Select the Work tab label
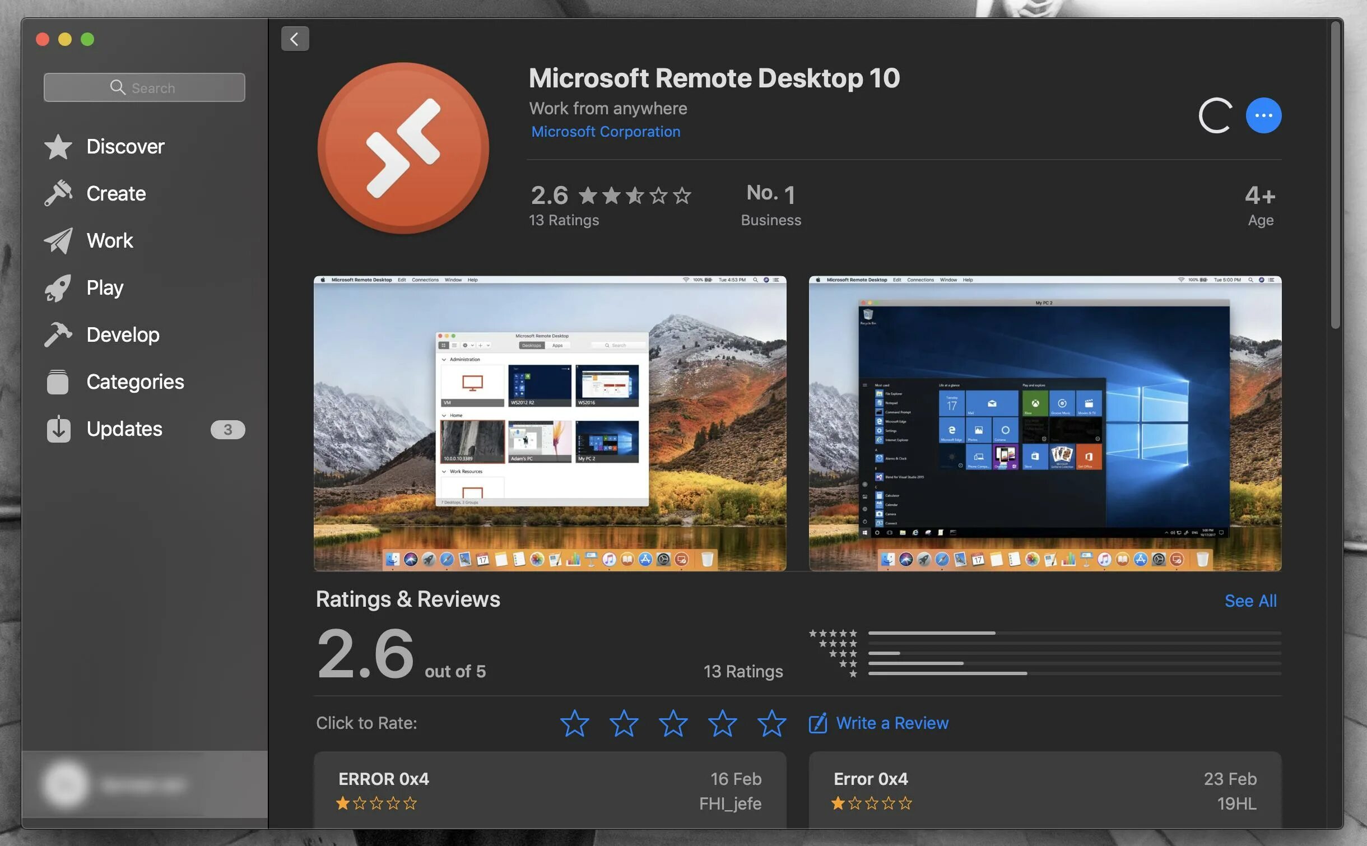 click(x=110, y=241)
